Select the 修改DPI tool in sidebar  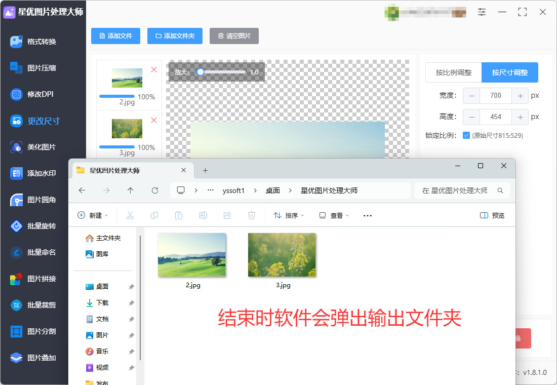32,94
